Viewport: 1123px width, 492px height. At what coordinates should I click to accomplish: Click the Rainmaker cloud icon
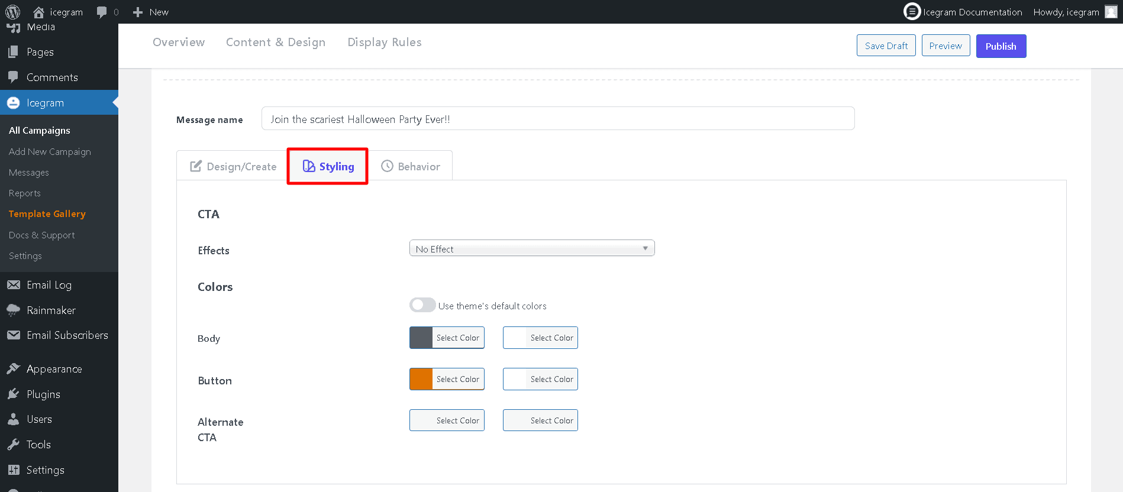[x=13, y=310]
